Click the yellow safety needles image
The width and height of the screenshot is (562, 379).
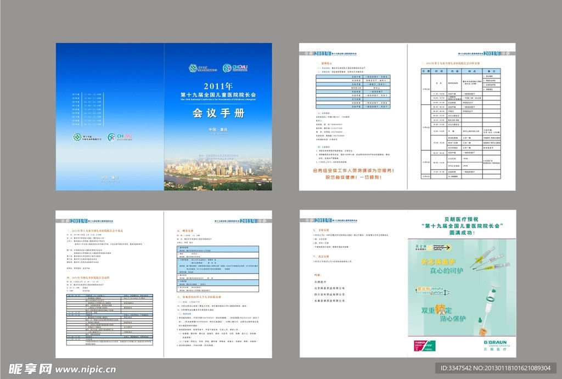(488, 258)
